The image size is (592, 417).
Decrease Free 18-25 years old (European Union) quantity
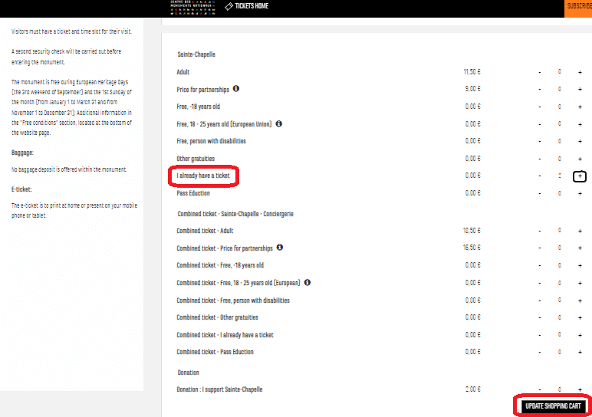540,124
